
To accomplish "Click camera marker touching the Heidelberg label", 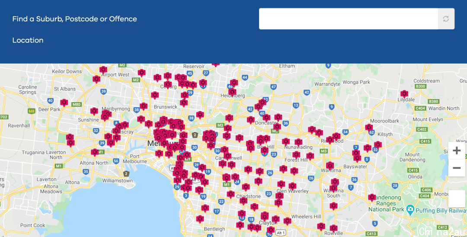I will click(232, 92).
